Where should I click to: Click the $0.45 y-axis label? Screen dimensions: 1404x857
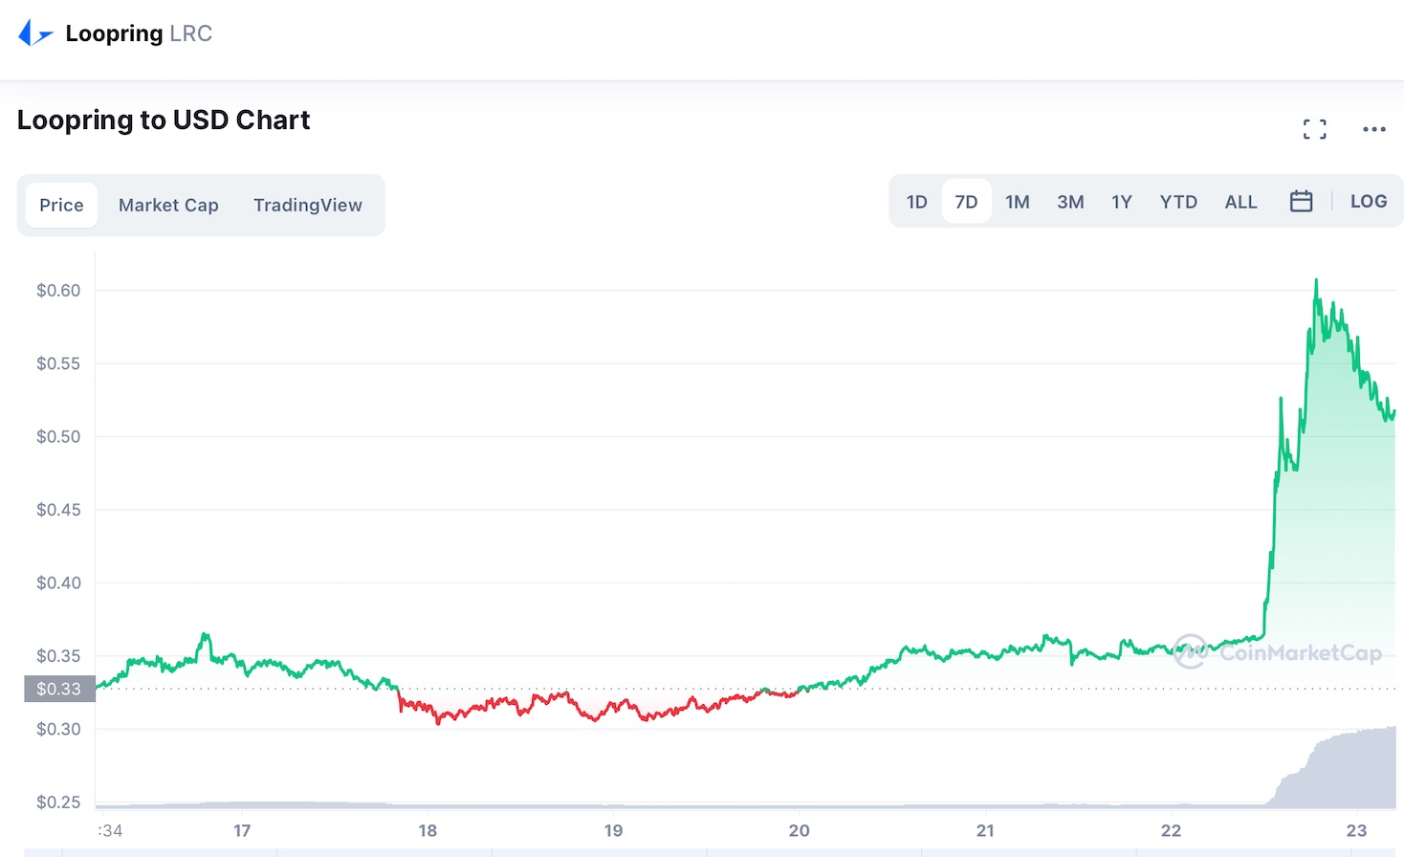pyautogui.click(x=58, y=510)
